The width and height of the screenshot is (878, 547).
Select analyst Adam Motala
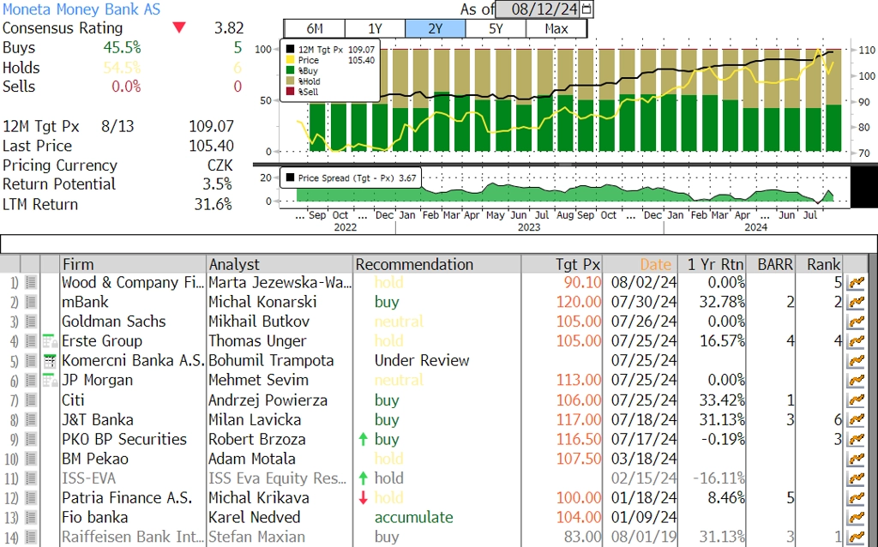pos(252,459)
